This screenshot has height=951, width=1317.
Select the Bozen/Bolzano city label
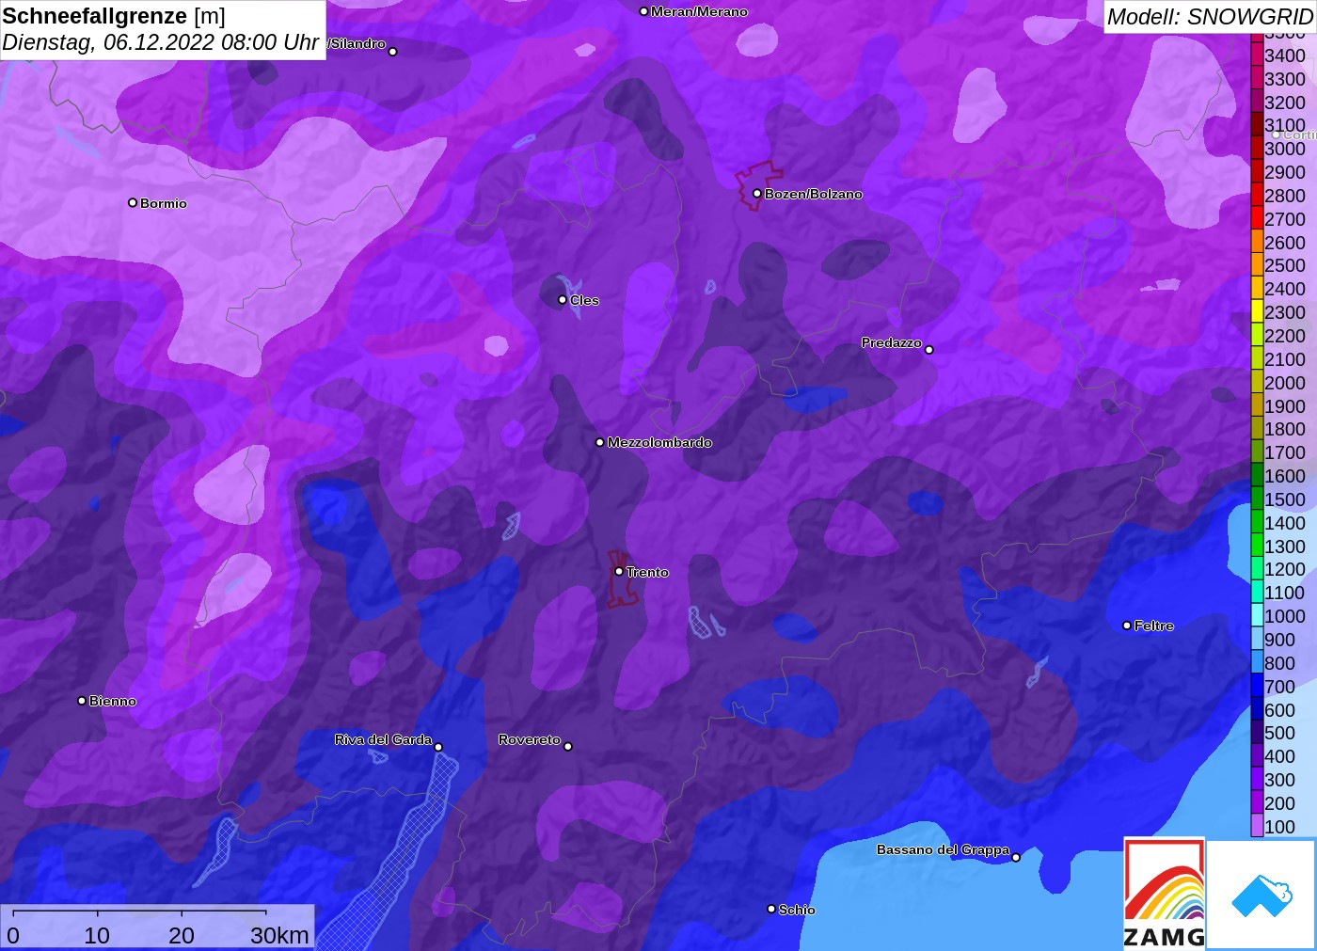[813, 194]
